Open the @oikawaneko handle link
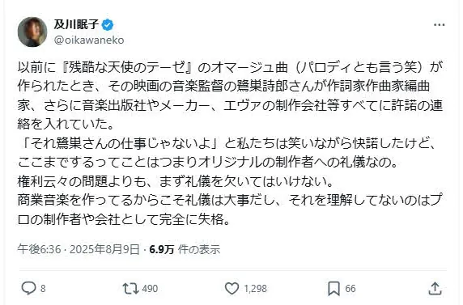Screen dimensions: 463x305 coord(89,40)
